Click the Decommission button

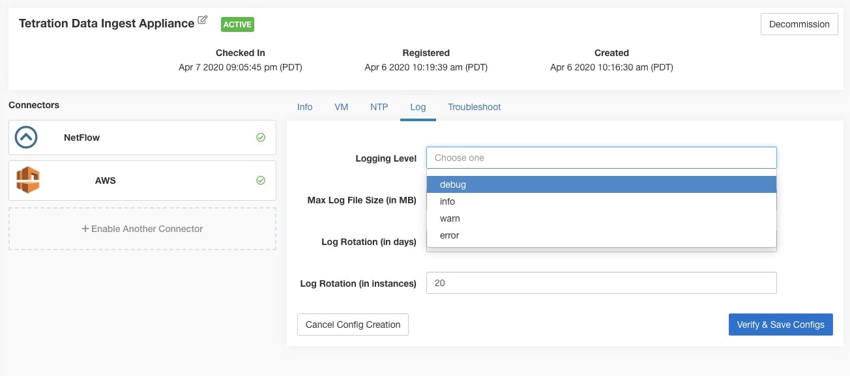coord(799,24)
